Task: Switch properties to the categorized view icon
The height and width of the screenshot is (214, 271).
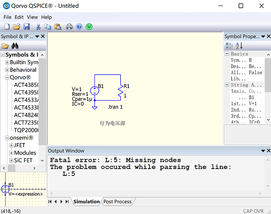Action: point(229,46)
